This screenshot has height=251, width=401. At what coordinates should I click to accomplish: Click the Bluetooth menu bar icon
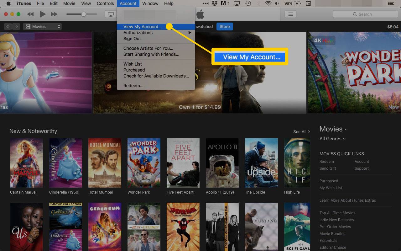pos(258,3)
